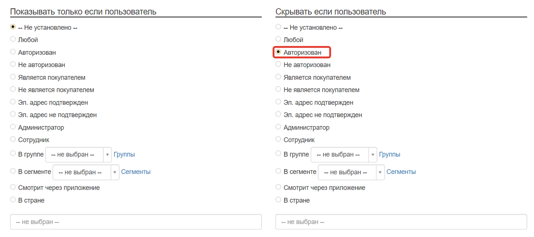534x237 pixels.
Task: Open 'В сегменте' dropdown in left column
Action: pos(86,172)
